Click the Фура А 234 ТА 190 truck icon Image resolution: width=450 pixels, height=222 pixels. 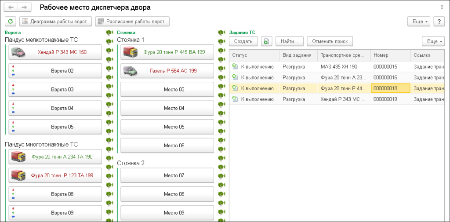pyautogui.click(x=18, y=156)
